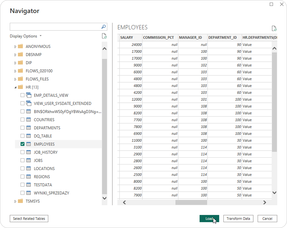Viewport: 287px width, 228px height.
Task: Click the HR folder icon
Action: click(20, 87)
